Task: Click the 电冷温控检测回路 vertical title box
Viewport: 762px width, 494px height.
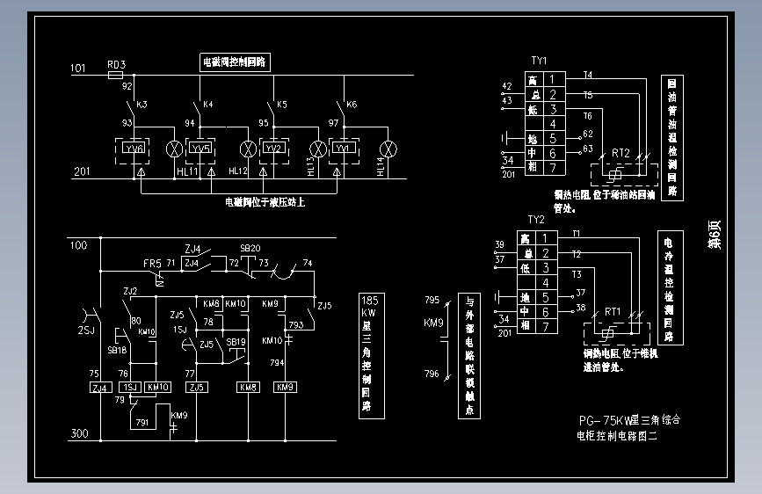Action: pyautogui.click(x=671, y=287)
